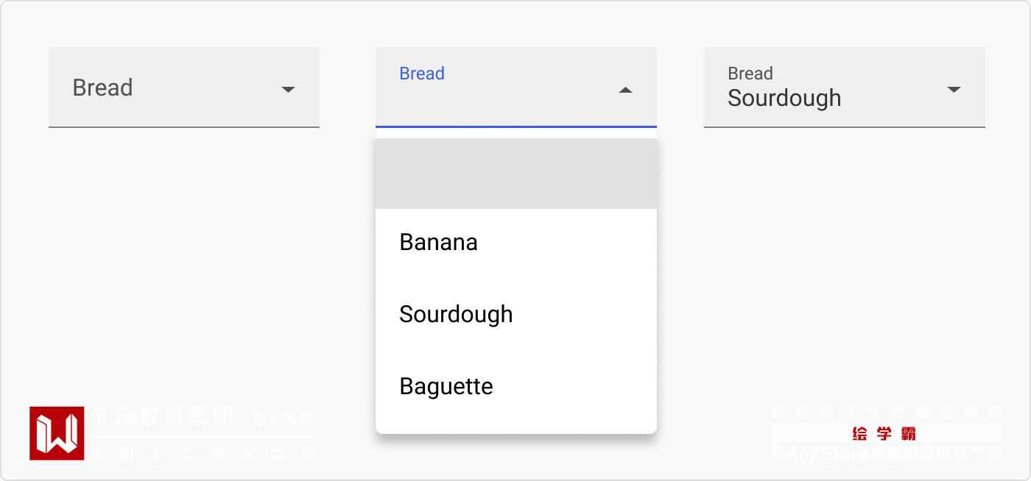Image resolution: width=1031 pixels, height=481 pixels.
Task: Click the small Bread label above Sourdough
Action: pyautogui.click(x=750, y=74)
